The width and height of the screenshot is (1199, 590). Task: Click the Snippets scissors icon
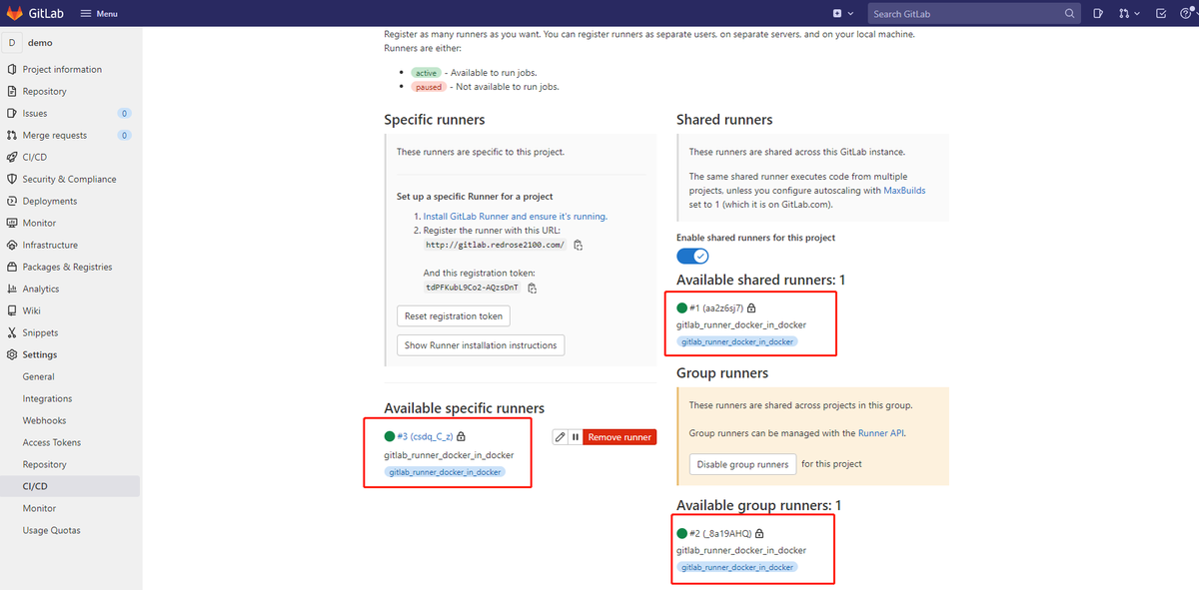tap(12, 332)
